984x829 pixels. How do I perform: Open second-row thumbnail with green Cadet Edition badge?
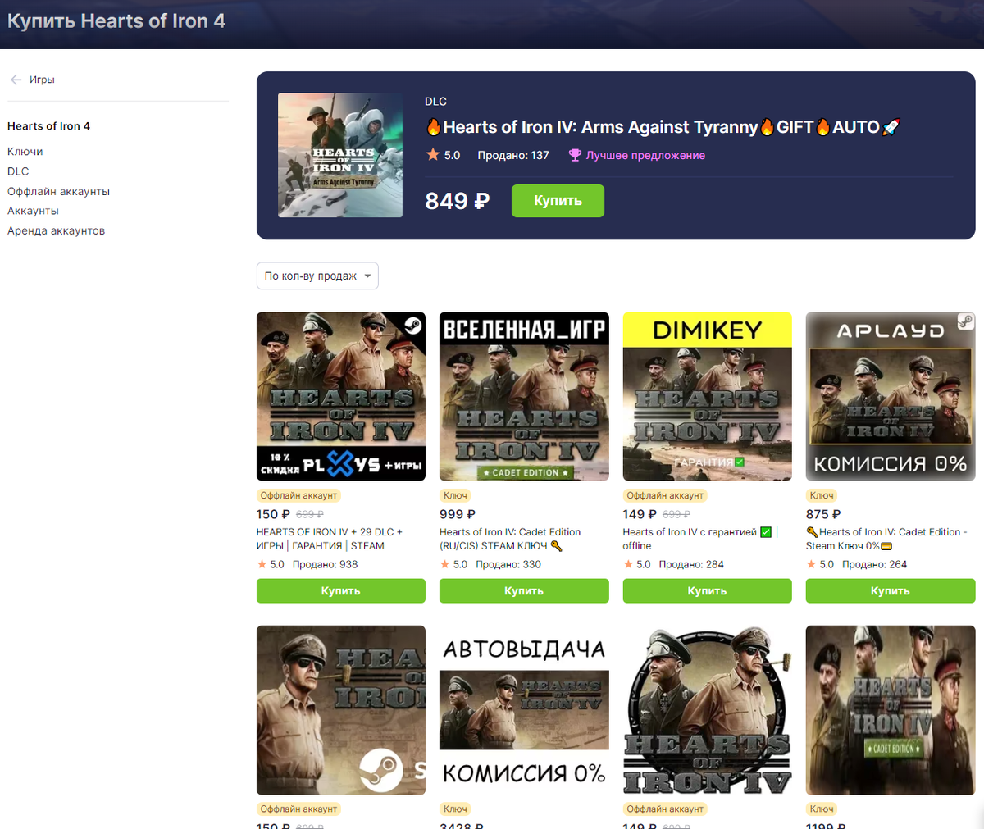[x=891, y=710]
